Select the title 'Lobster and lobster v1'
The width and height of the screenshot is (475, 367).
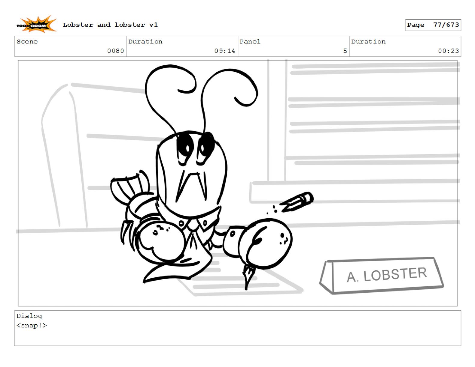point(110,25)
